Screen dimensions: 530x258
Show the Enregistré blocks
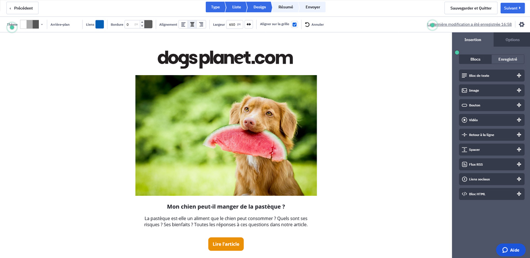pos(508,59)
